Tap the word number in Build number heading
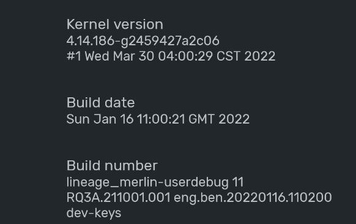The image size is (356, 224). (132, 165)
